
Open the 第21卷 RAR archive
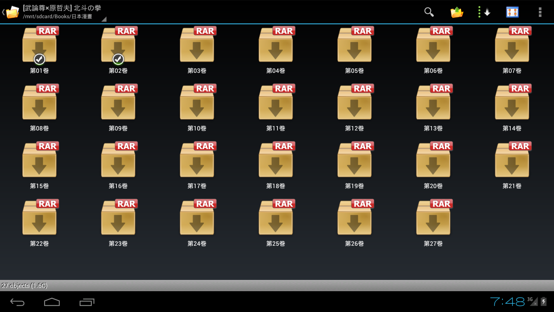(512, 160)
